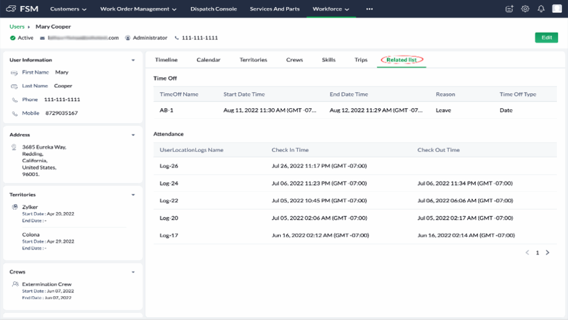
Task: Switch to the Skills tab
Action: (x=328, y=60)
